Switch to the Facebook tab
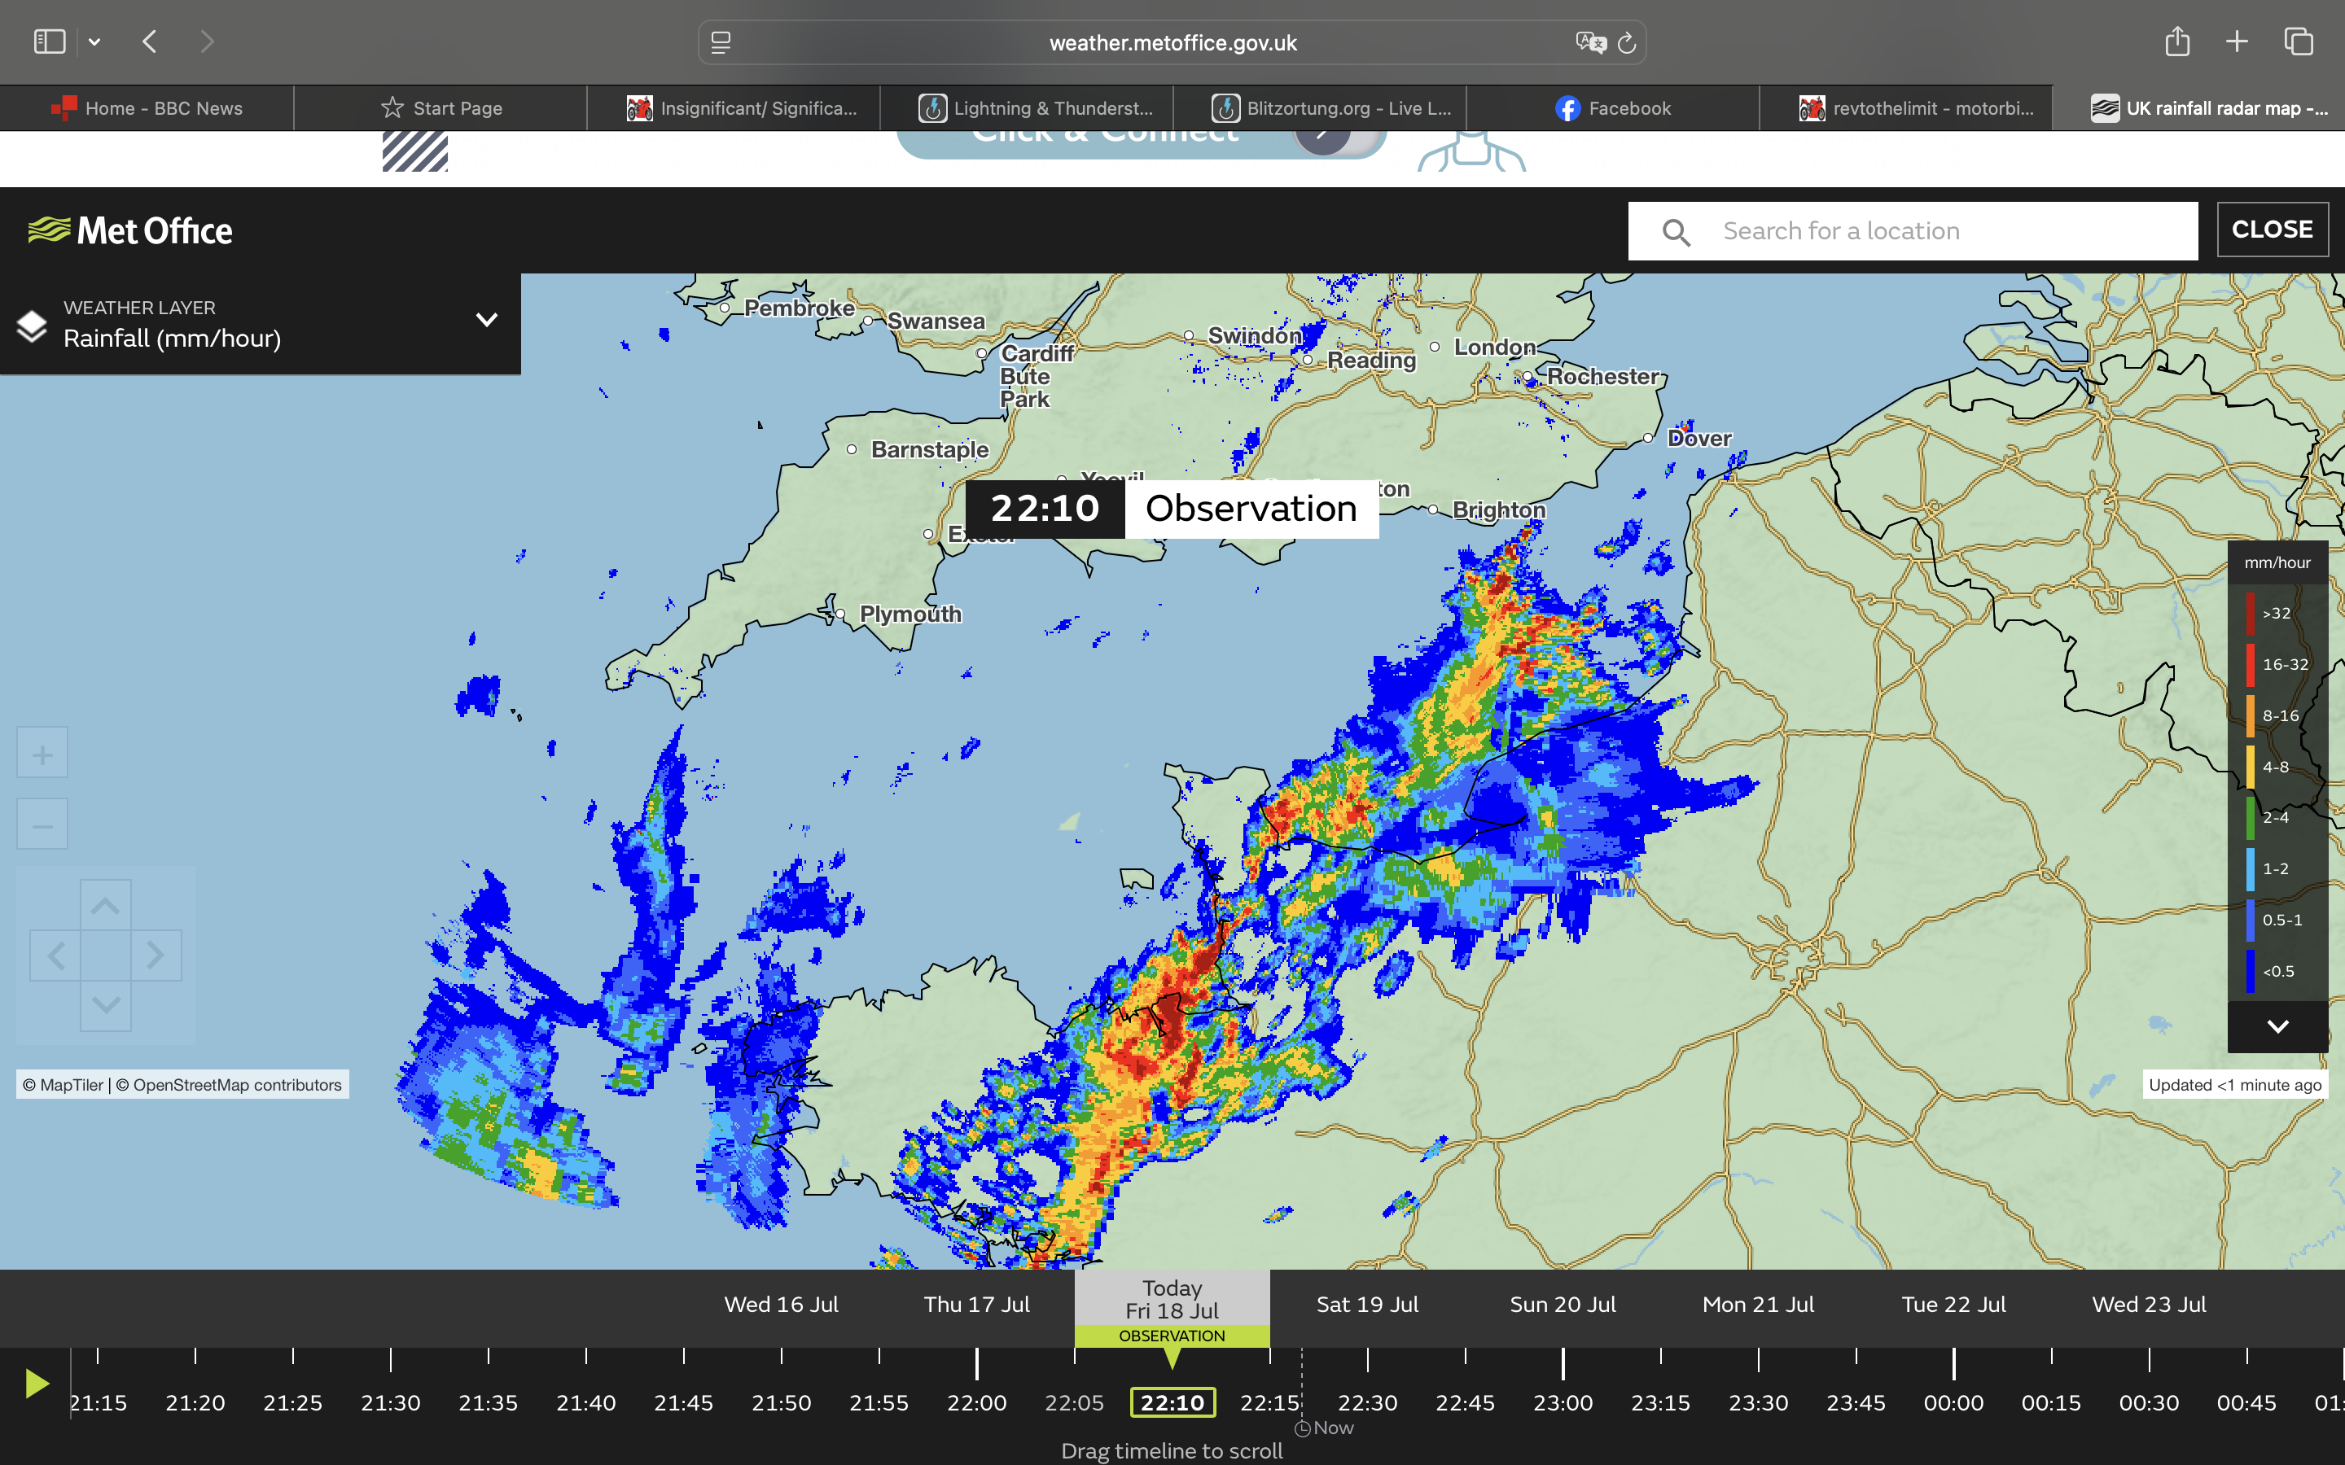The image size is (2345, 1465). pos(1612,108)
